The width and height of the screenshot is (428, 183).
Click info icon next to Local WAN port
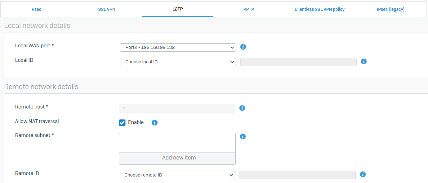pyautogui.click(x=243, y=47)
